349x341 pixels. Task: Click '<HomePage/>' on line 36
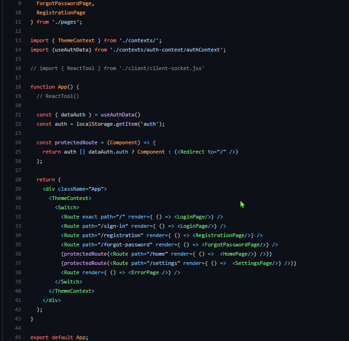click(x=236, y=254)
